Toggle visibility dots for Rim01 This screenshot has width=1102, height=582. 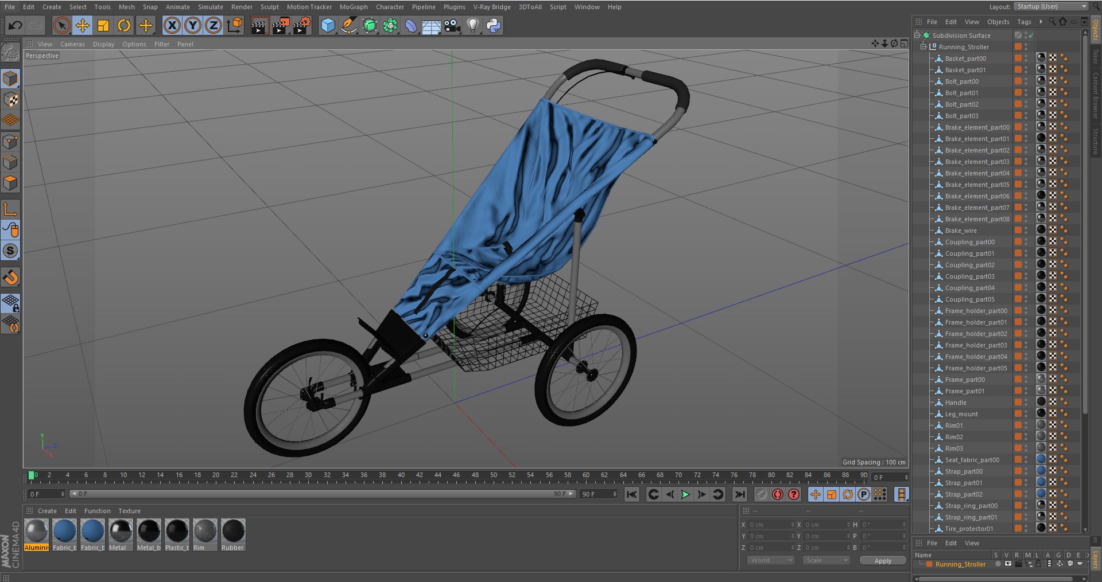click(x=1026, y=425)
